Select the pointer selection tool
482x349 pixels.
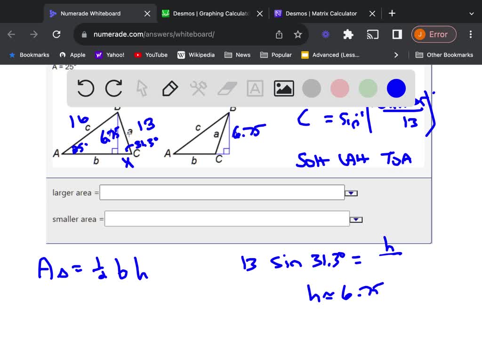142,88
